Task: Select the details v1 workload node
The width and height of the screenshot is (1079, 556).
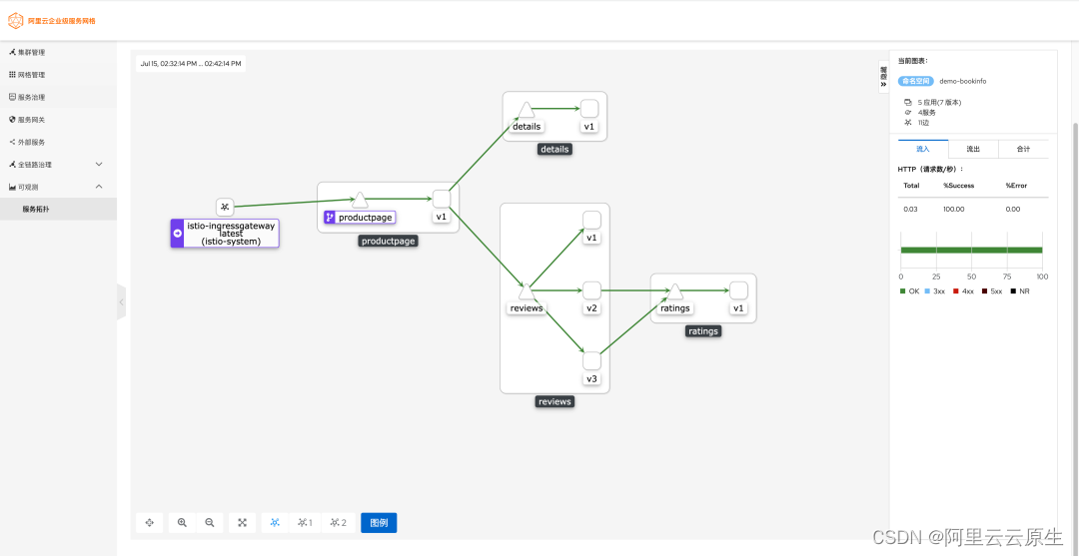Action: [x=589, y=109]
